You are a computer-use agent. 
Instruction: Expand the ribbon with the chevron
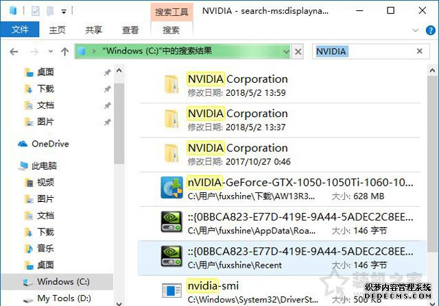[416, 30]
